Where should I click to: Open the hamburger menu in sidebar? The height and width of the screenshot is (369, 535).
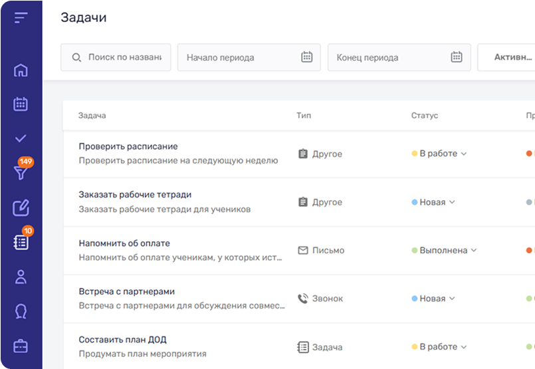21,18
